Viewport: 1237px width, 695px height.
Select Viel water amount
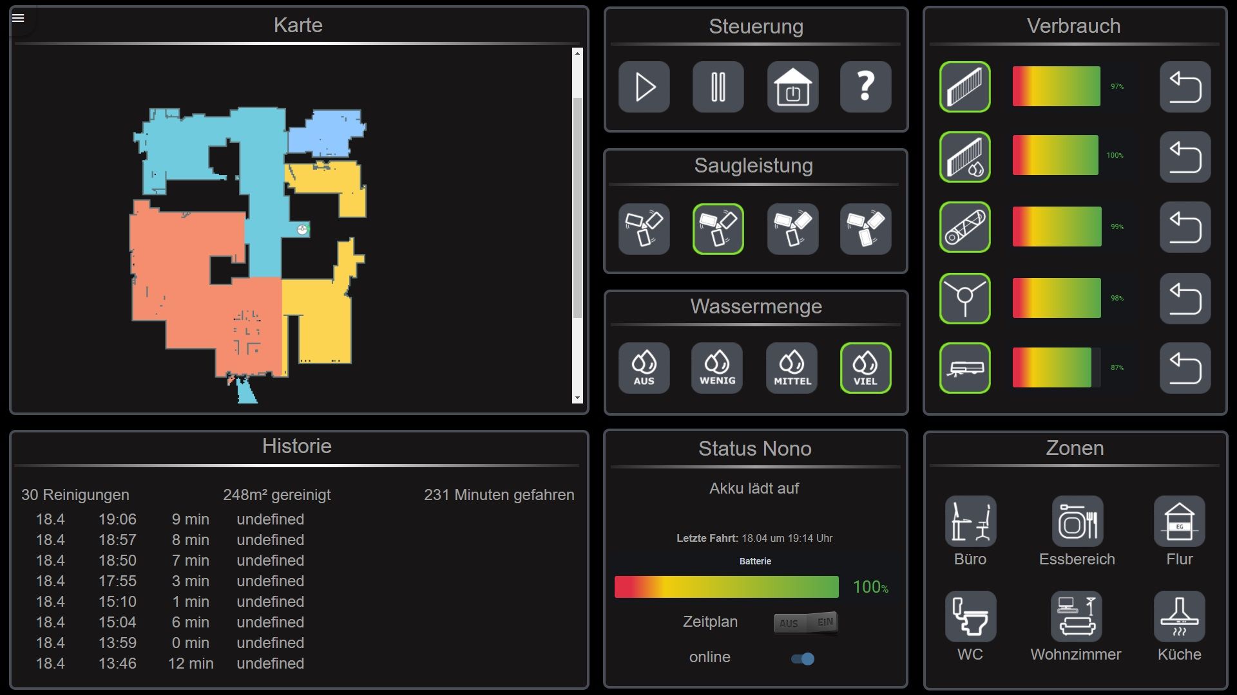point(865,368)
